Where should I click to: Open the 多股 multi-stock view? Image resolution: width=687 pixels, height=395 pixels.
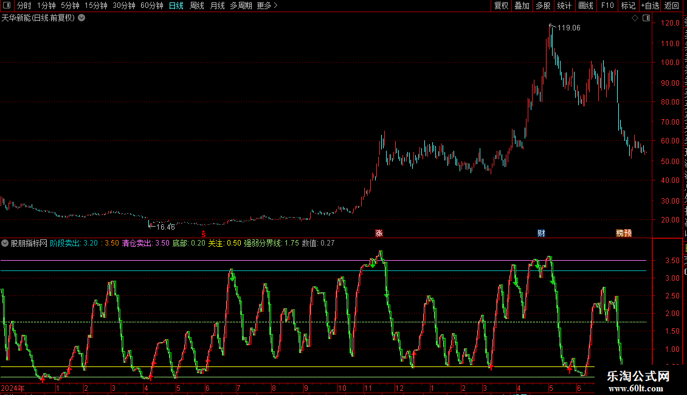[543, 5]
